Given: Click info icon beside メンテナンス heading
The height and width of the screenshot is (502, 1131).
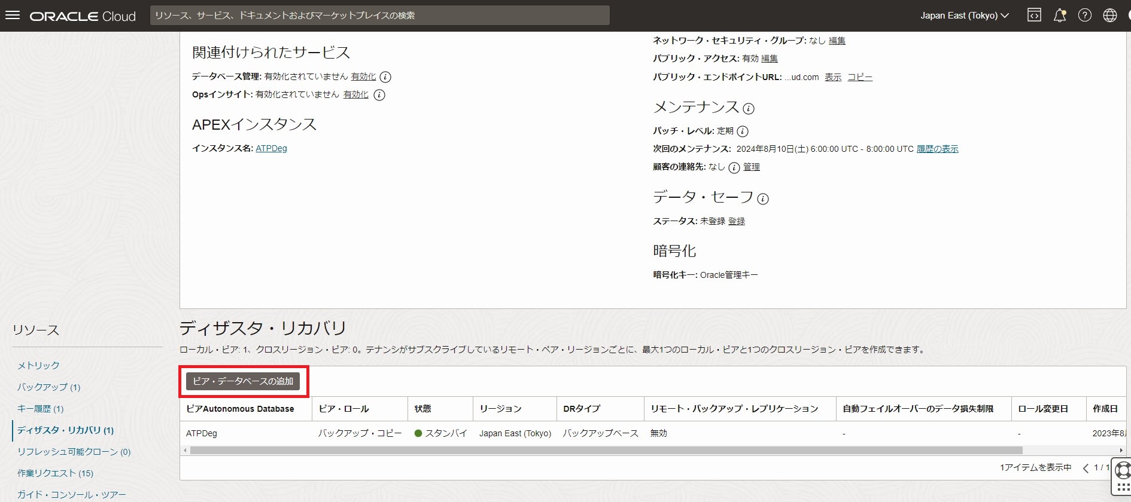Looking at the screenshot, I should (749, 109).
